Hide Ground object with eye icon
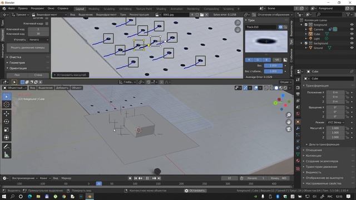This screenshot has height=200, width=356. (x=352, y=48)
